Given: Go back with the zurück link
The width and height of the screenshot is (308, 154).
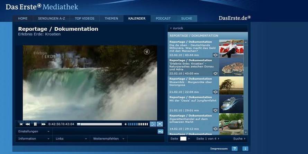Looking at the screenshot, I should click(x=177, y=28).
